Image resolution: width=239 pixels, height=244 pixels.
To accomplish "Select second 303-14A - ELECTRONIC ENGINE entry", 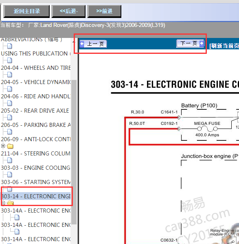I will pyautogui.click(x=35, y=225).
